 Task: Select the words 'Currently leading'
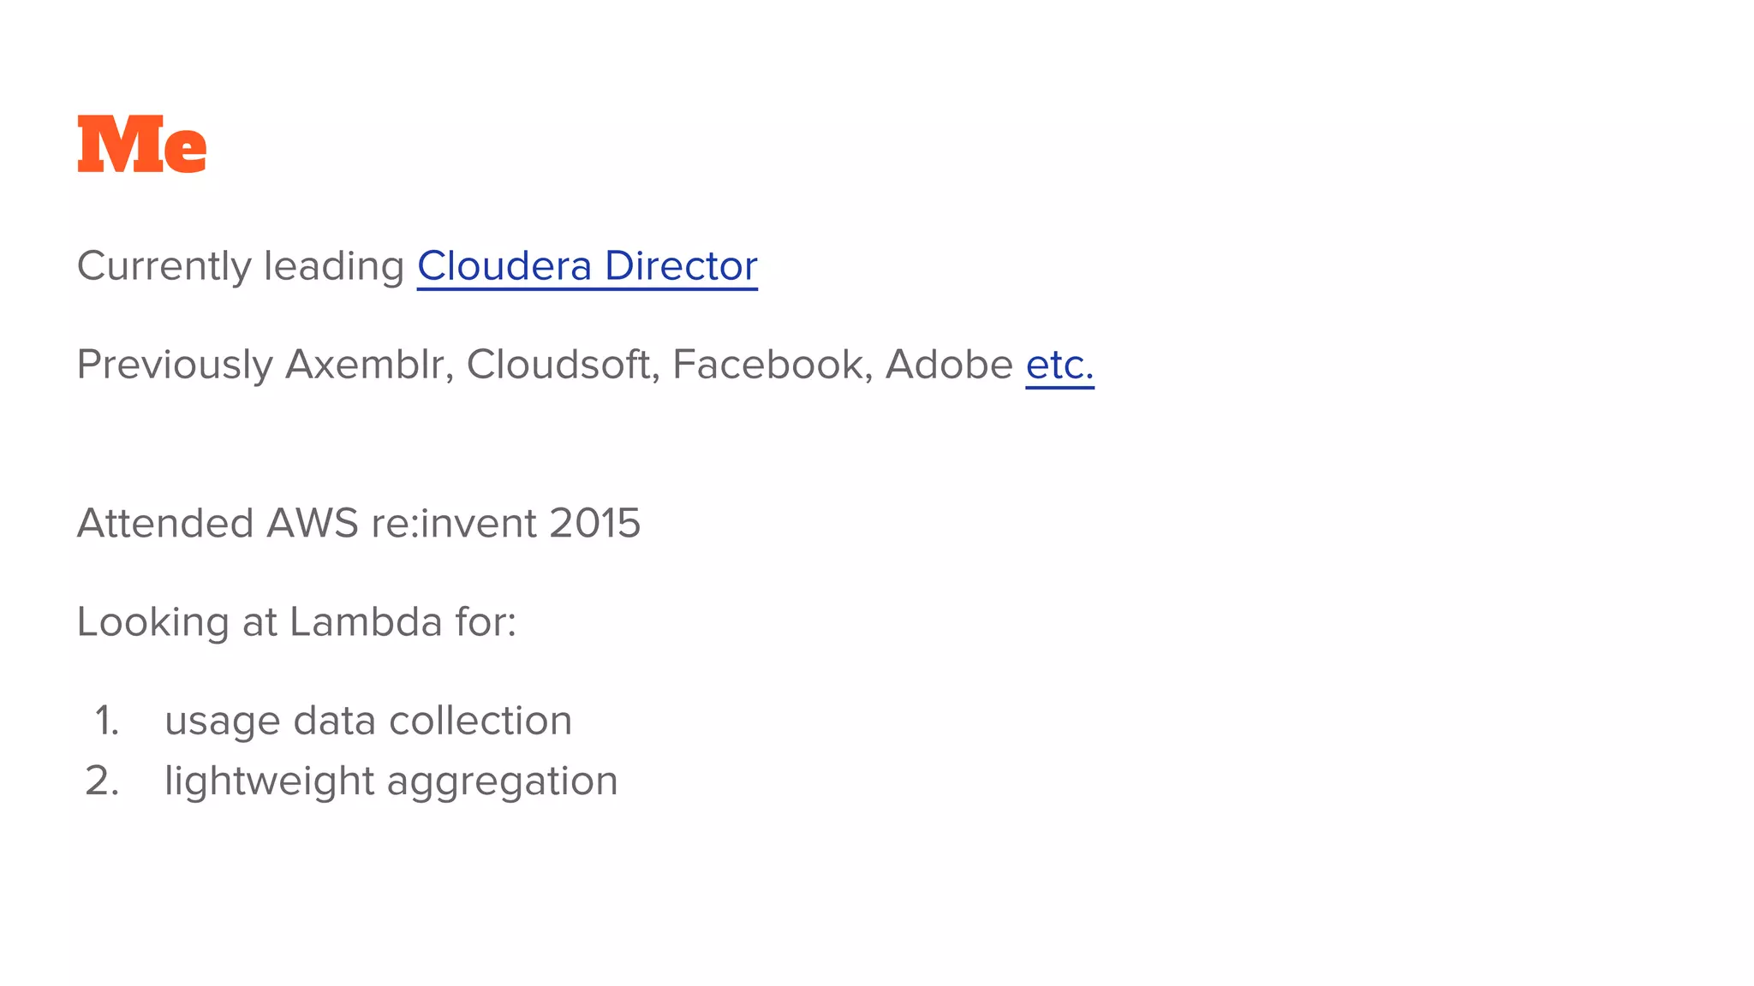click(x=241, y=267)
